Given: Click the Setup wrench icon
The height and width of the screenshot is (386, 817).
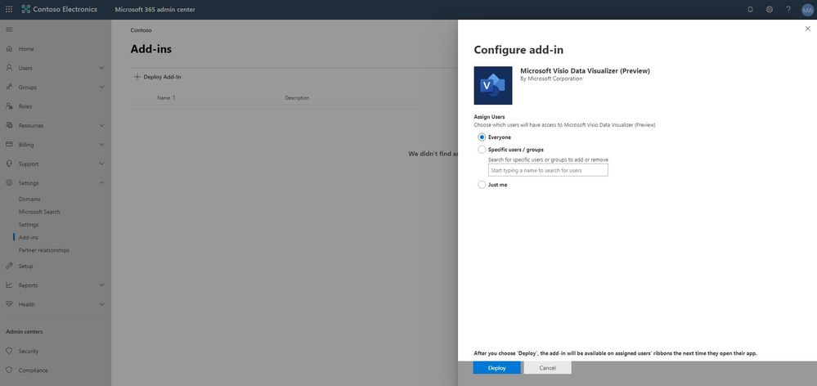Looking at the screenshot, I should click(9, 266).
